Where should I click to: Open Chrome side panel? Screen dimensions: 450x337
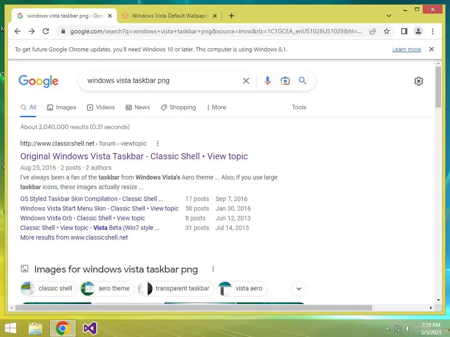[404, 31]
